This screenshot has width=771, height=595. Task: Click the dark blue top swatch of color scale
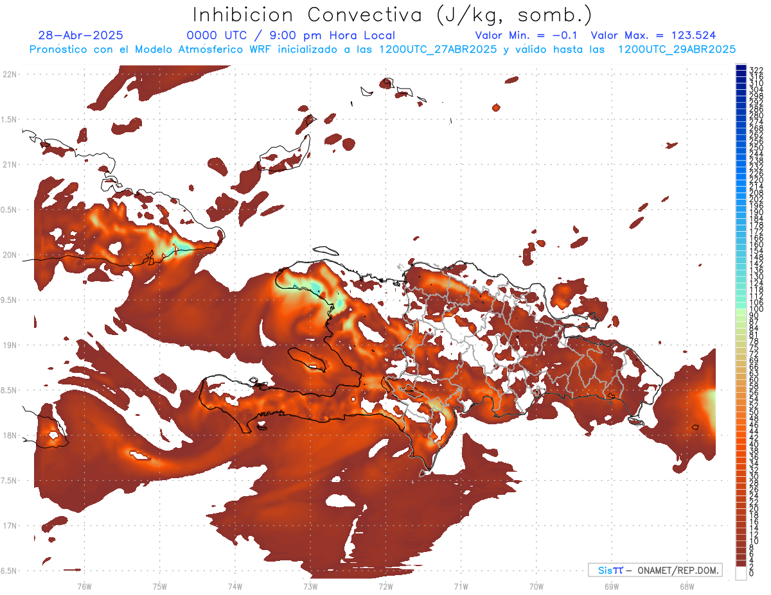[x=741, y=68]
